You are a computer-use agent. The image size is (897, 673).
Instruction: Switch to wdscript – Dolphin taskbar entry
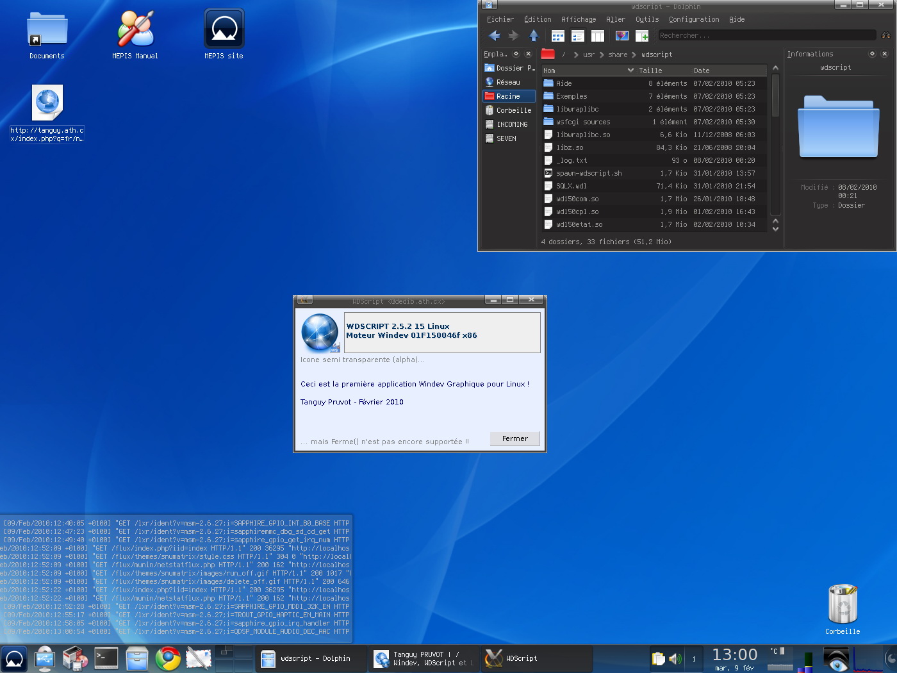pos(311,659)
